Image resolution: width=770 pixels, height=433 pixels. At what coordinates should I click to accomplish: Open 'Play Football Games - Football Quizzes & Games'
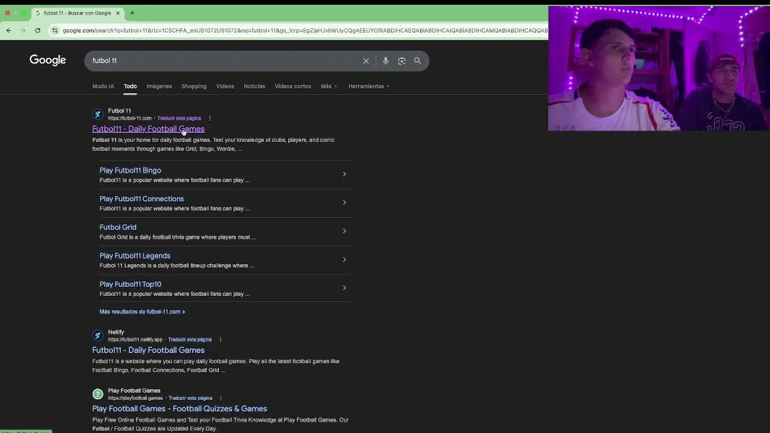point(179,408)
